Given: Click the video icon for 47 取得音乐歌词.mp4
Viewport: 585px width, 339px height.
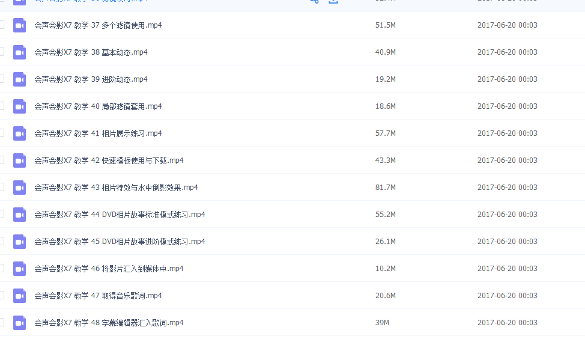Looking at the screenshot, I should tap(19, 296).
